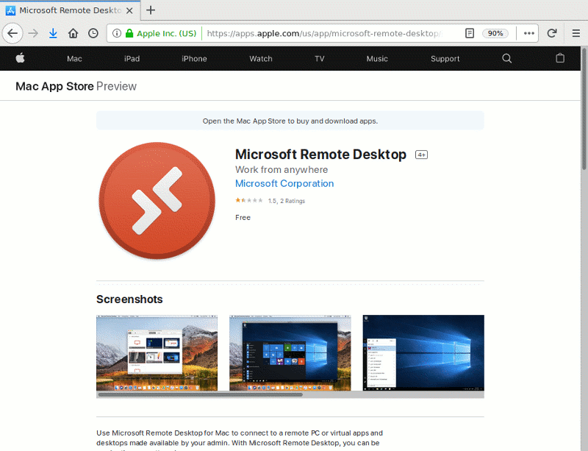Click the Screenshots section heading
This screenshot has width=588, height=451.
[129, 299]
